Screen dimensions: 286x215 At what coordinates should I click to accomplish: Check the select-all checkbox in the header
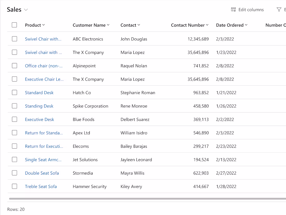[x=14, y=25]
